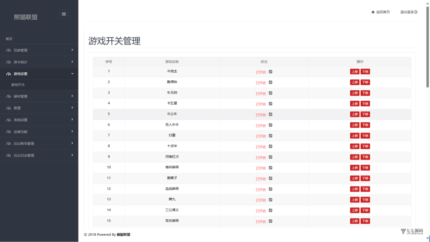
Task: Expand the 房卡统计 chevron arrow
Action: pyautogui.click(x=72, y=62)
